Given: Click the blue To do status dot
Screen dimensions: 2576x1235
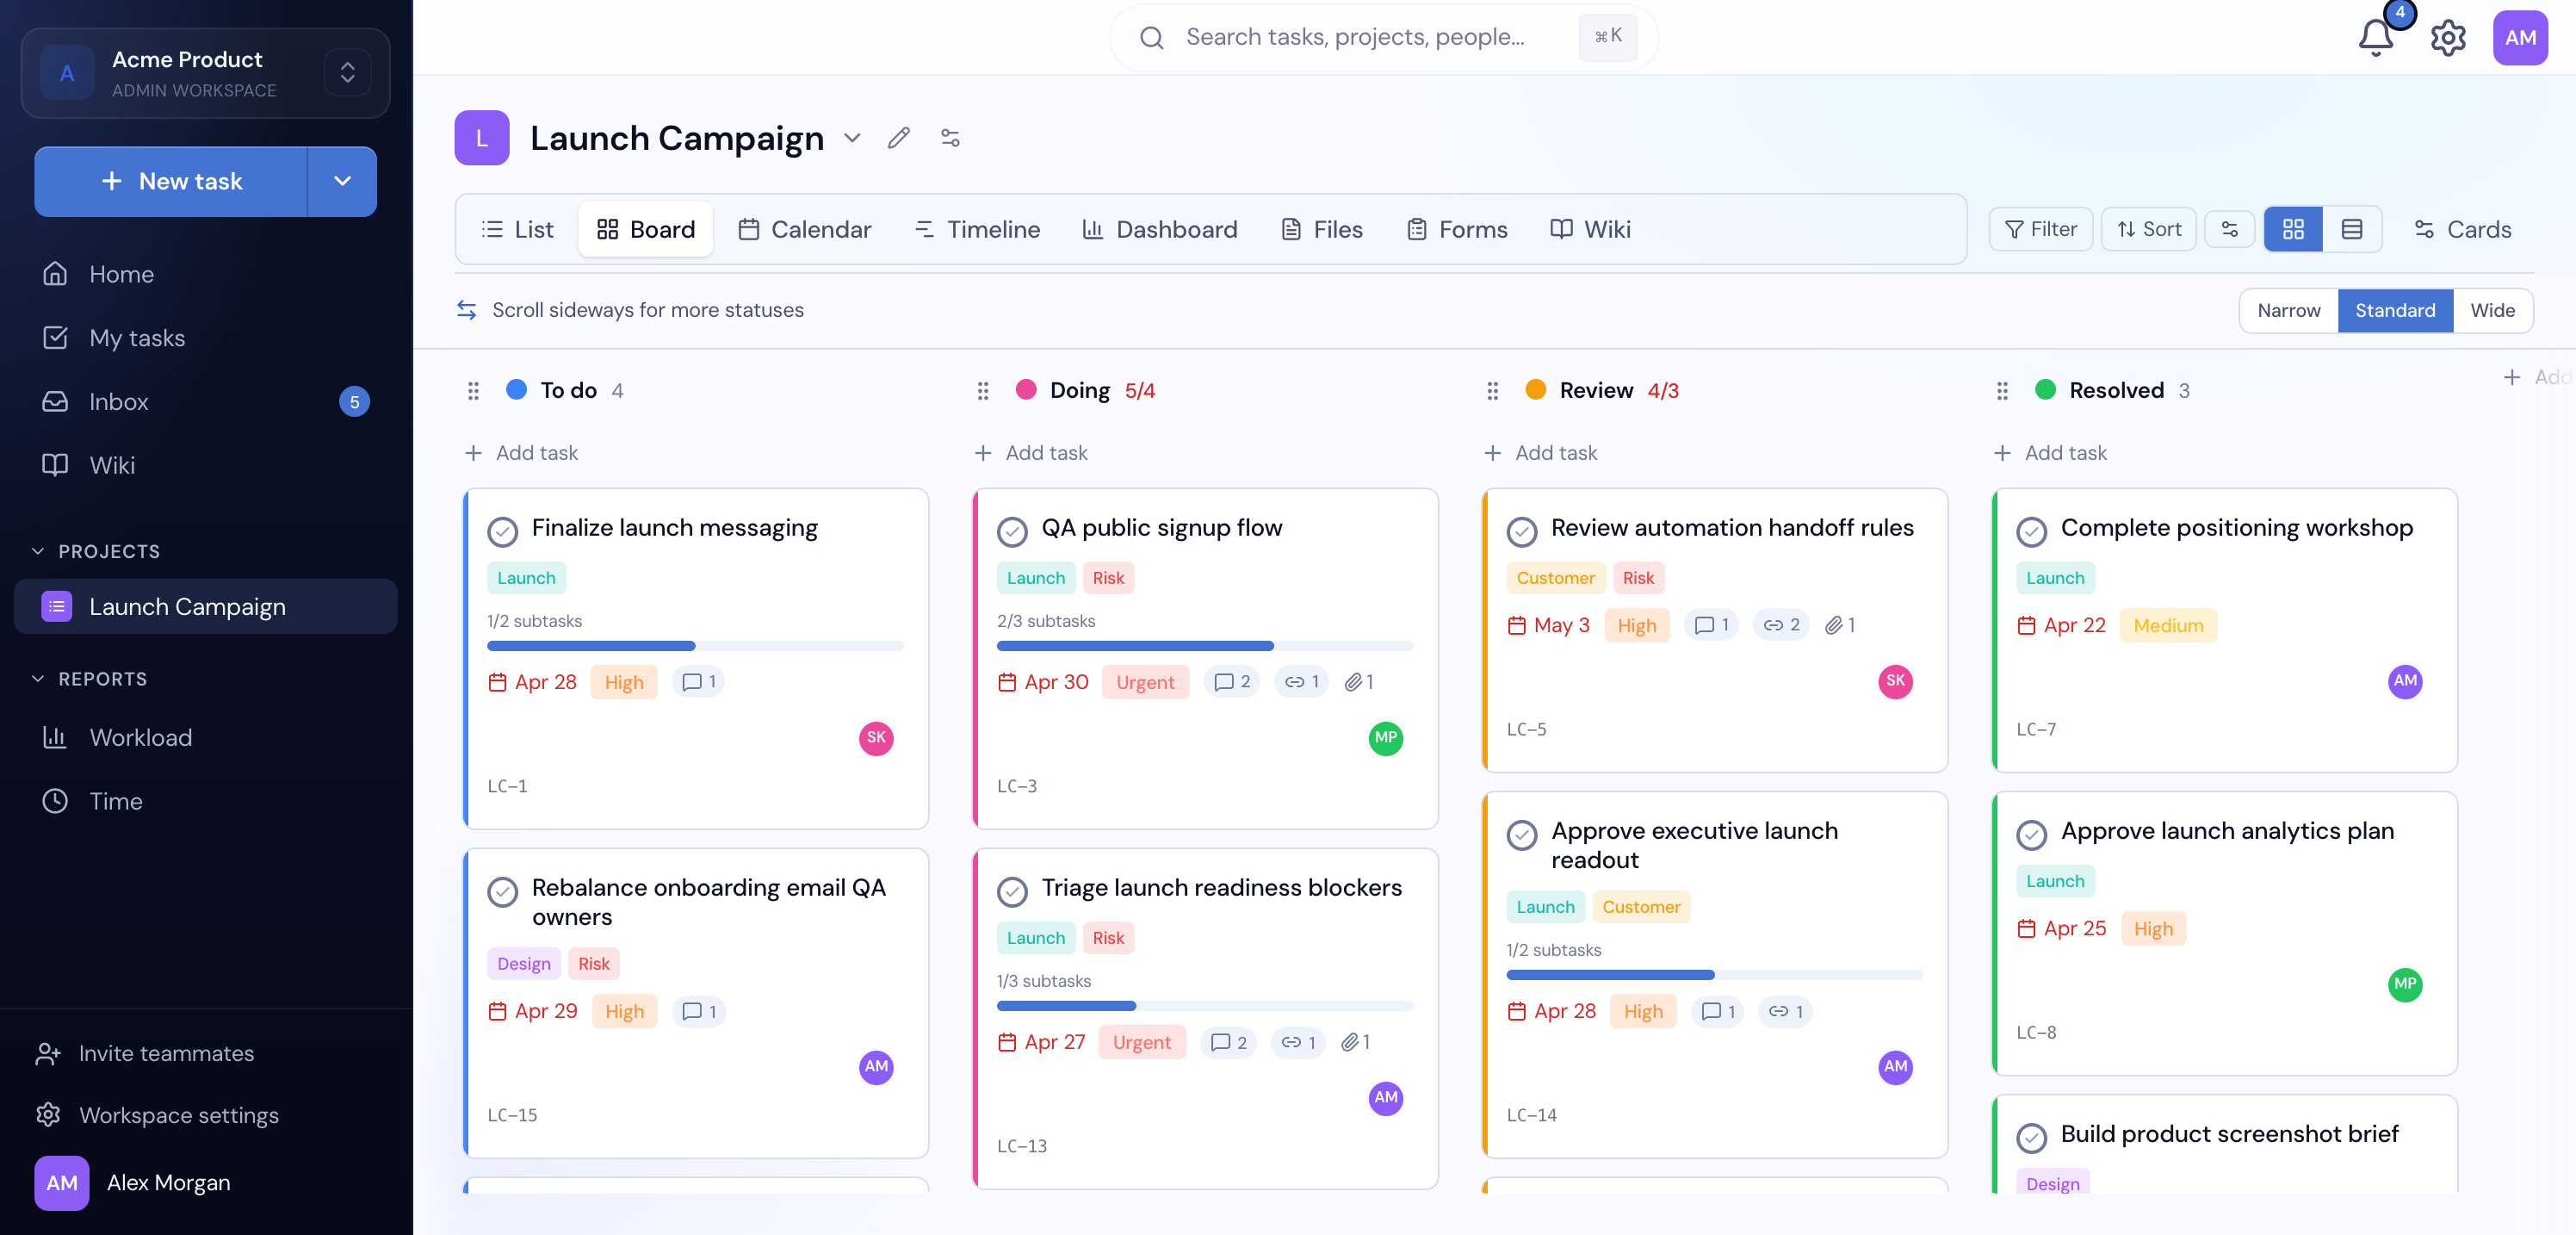Looking at the screenshot, I should point(516,390).
